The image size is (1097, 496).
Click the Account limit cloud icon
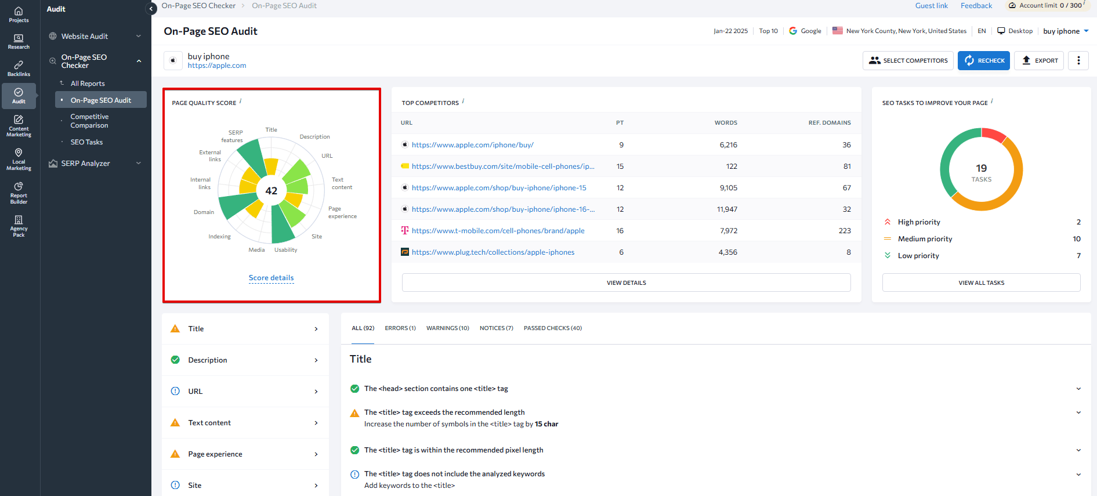pos(1012,5)
